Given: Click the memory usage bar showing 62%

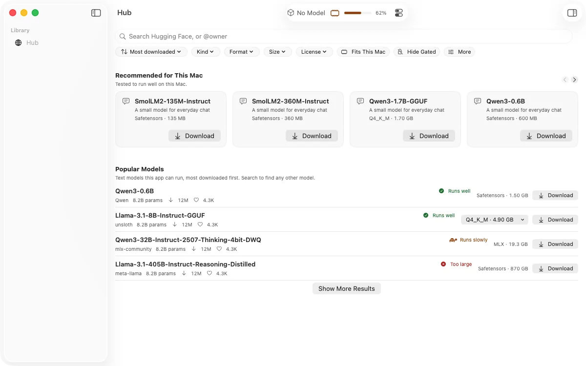Looking at the screenshot, I should [357, 13].
